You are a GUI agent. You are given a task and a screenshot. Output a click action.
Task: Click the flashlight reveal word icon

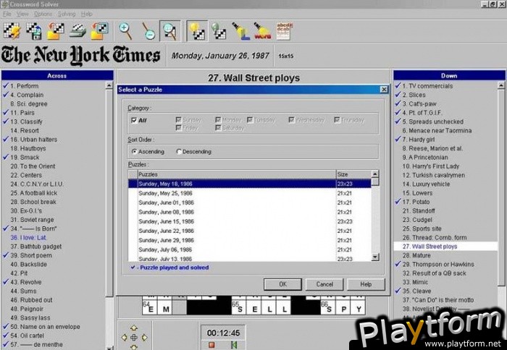pos(262,30)
